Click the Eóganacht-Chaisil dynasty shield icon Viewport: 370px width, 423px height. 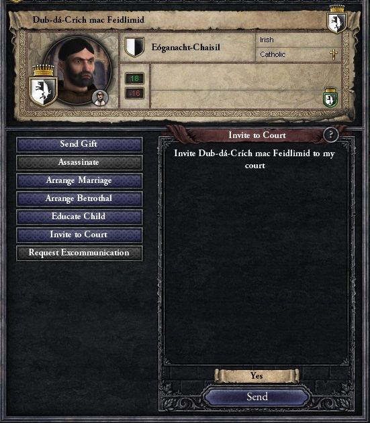(134, 47)
